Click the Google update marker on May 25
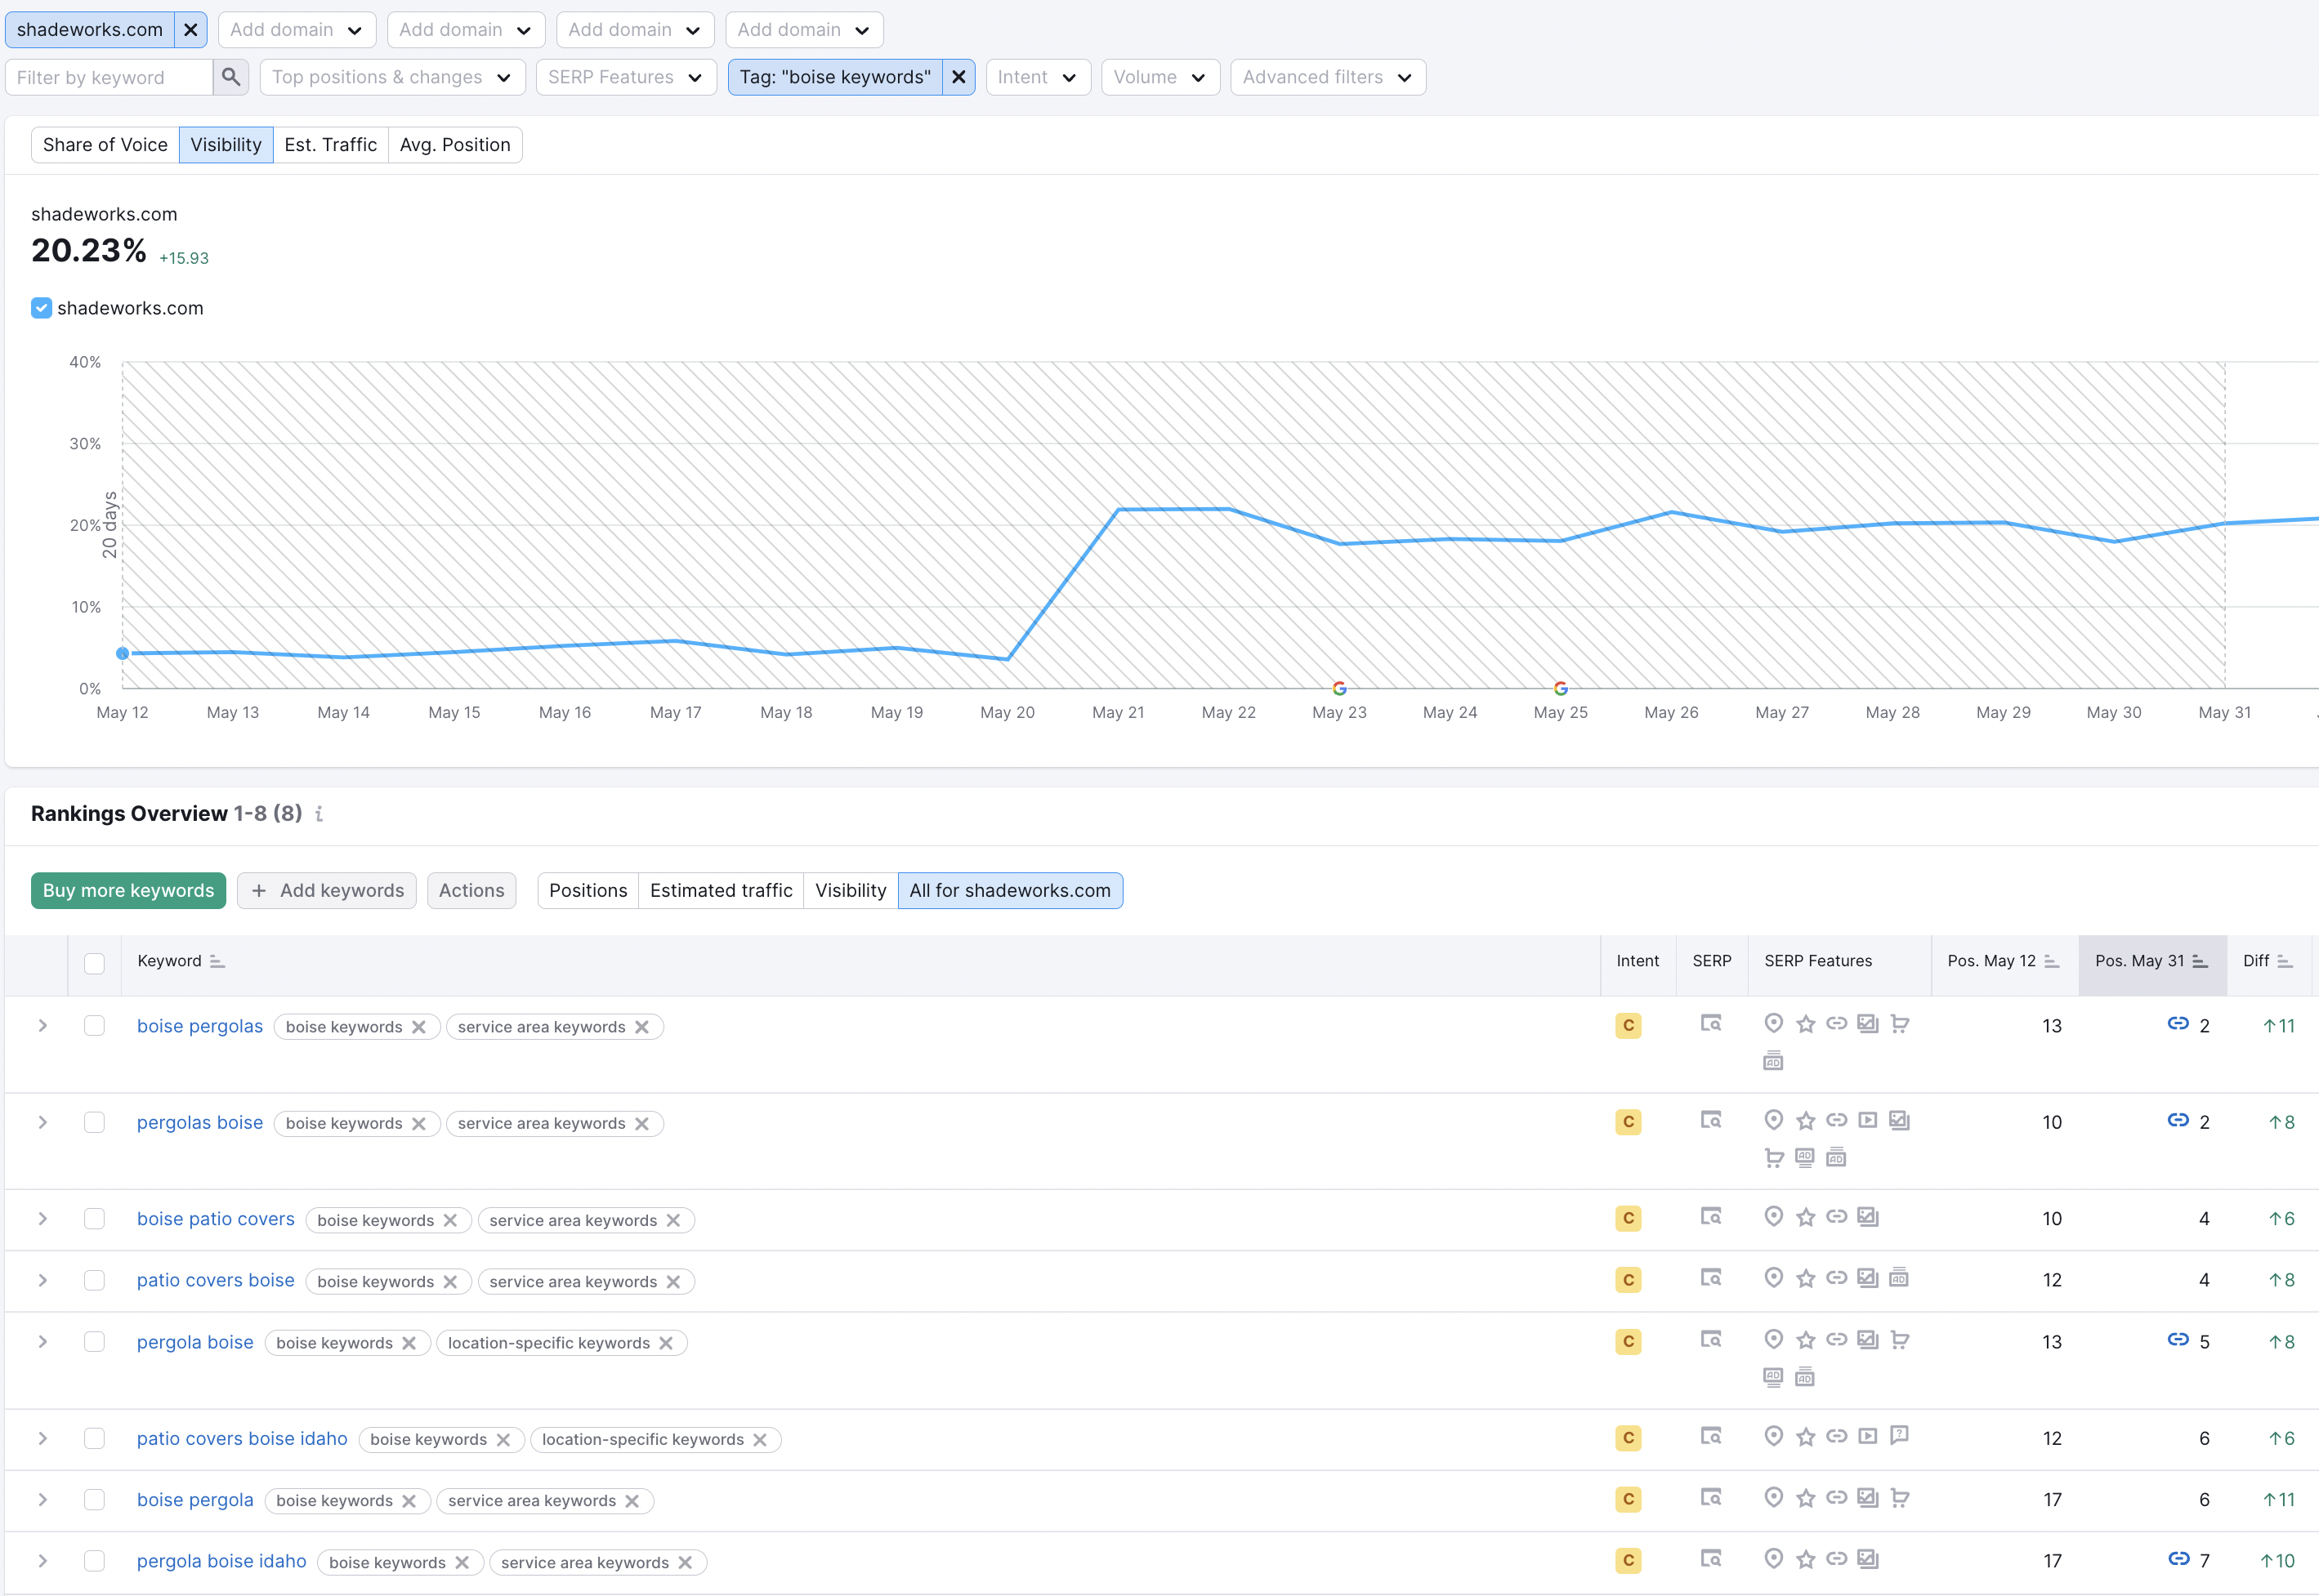The image size is (2319, 1596). point(1561,688)
